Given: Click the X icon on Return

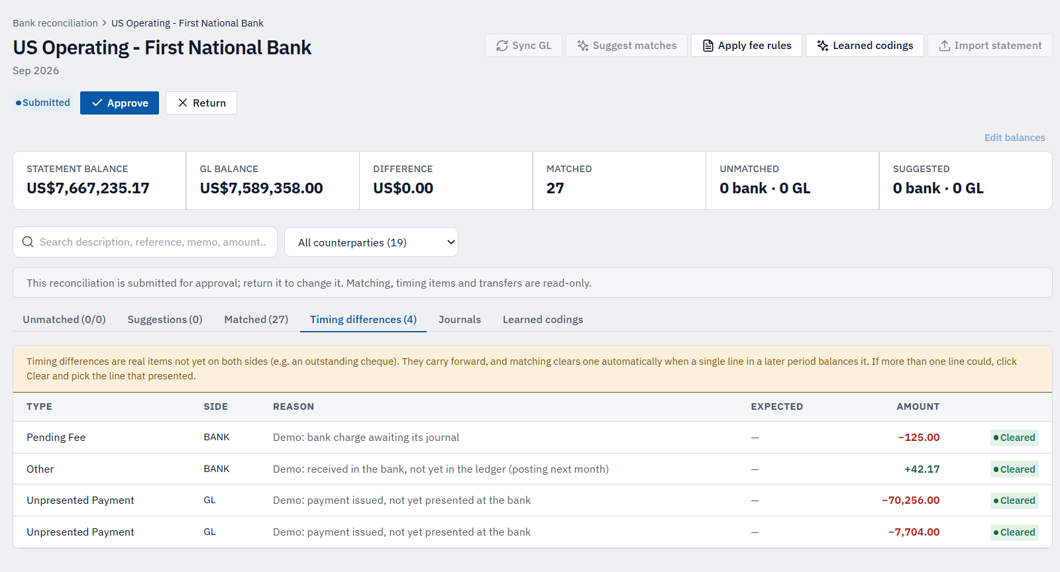Looking at the screenshot, I should pos(183,103).
